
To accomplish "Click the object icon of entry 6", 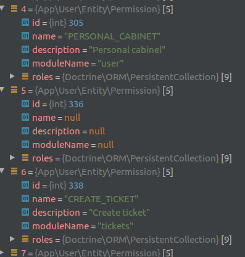I will pyautogui.click(x=14, y=171).
